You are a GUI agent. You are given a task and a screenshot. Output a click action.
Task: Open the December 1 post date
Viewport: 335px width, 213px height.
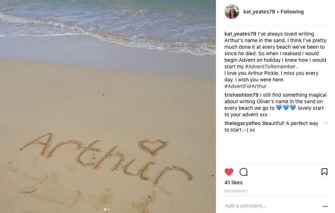[x=236, y=191]
